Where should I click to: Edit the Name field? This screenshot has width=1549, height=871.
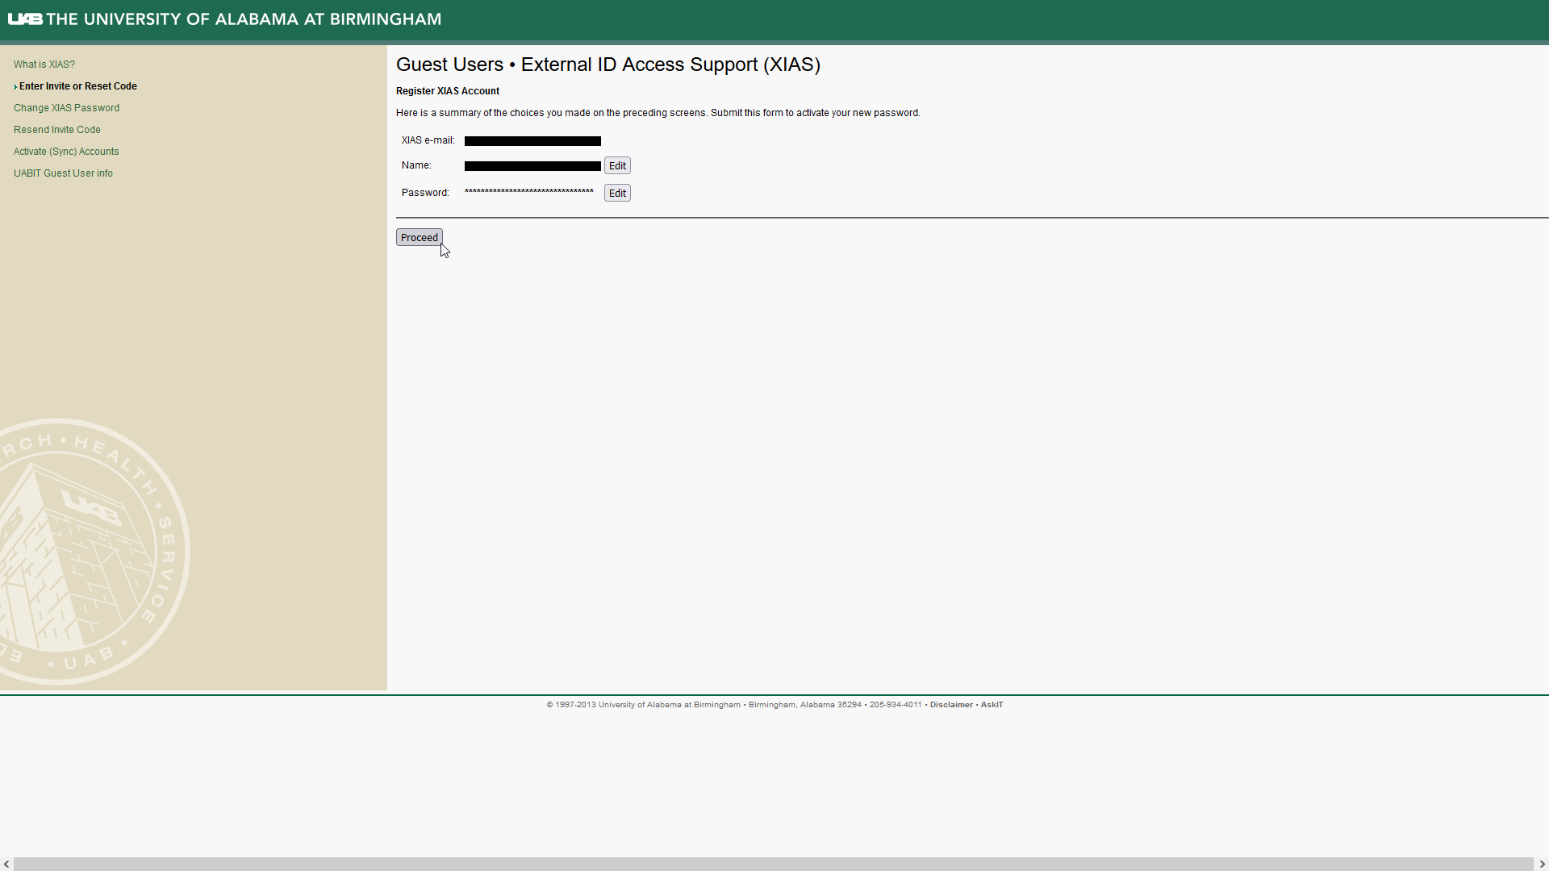(617, 166)
